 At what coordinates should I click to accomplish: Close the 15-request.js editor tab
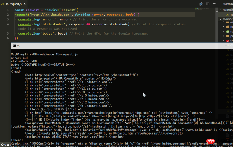[24, 4]
